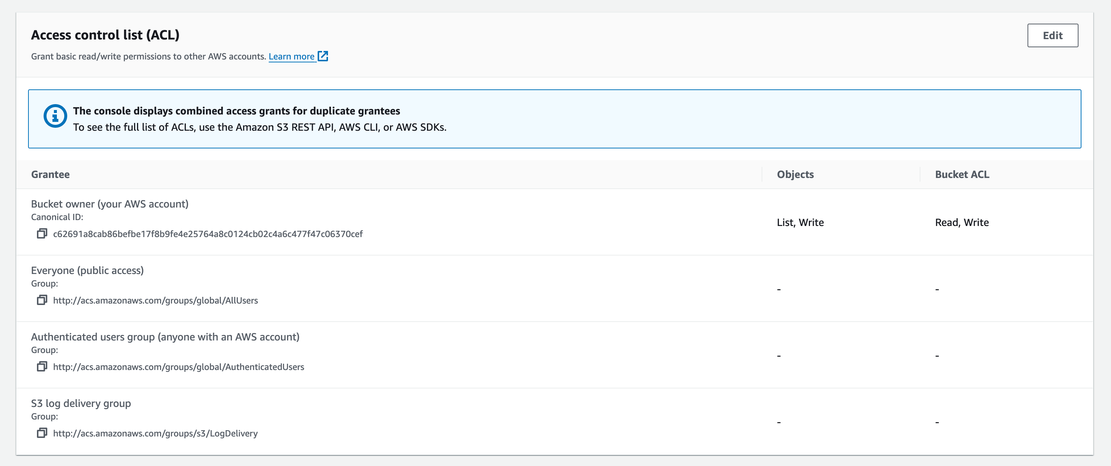This screenshot has width=1111, height=466.
Task: Copy the LogDelivery group URL
Action: pyautogui.click(x=42, y=433)
